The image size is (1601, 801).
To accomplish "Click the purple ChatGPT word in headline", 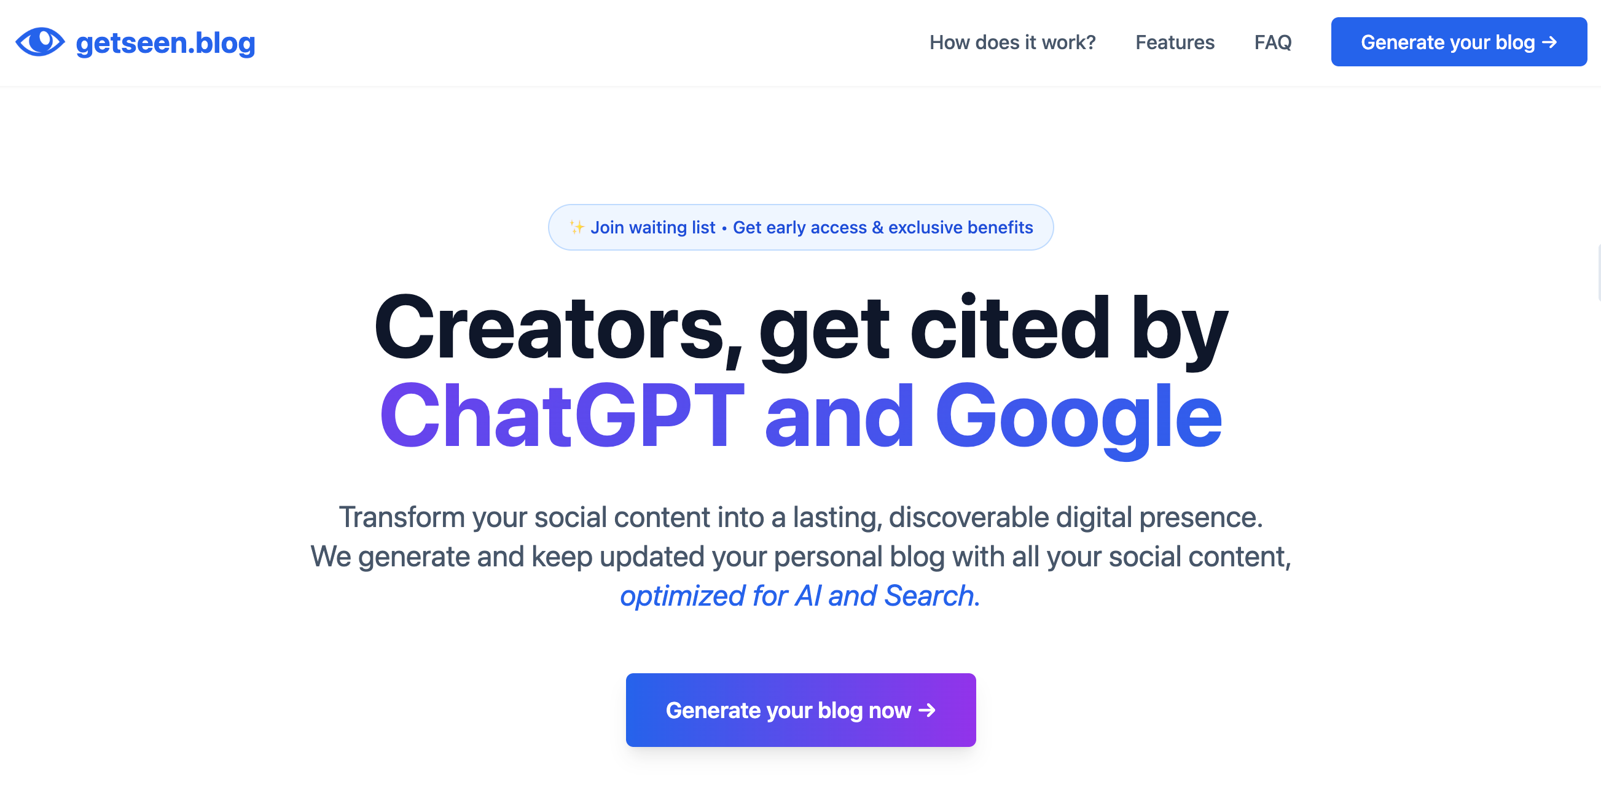I will (x=562, y=415).
